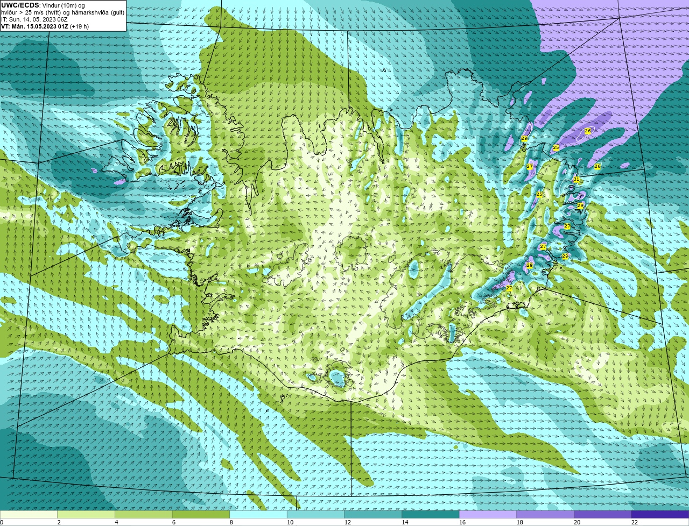The image size is (689, 526).
Task: Click the 10–12 m/s light teal legend swatch
Action: pos(316,515)
